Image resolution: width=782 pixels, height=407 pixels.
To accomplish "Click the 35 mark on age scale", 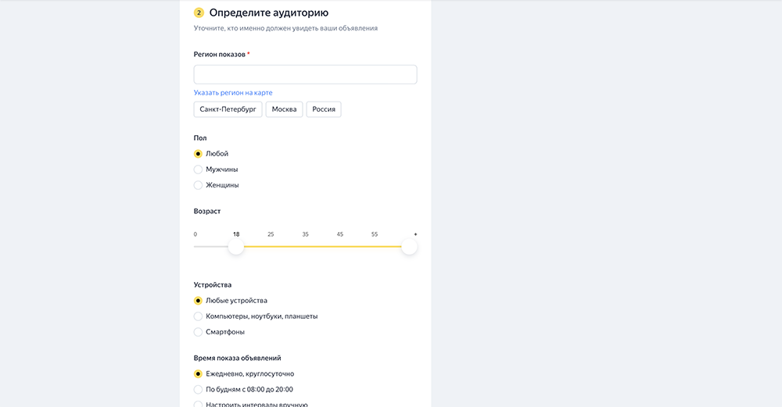I will point(305,234).
